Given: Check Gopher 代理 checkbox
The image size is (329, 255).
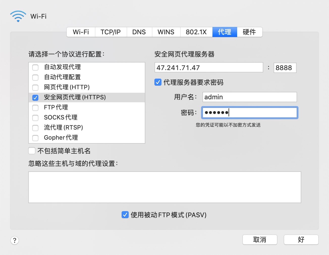Looking at the screenshot, I should (35, 138).
